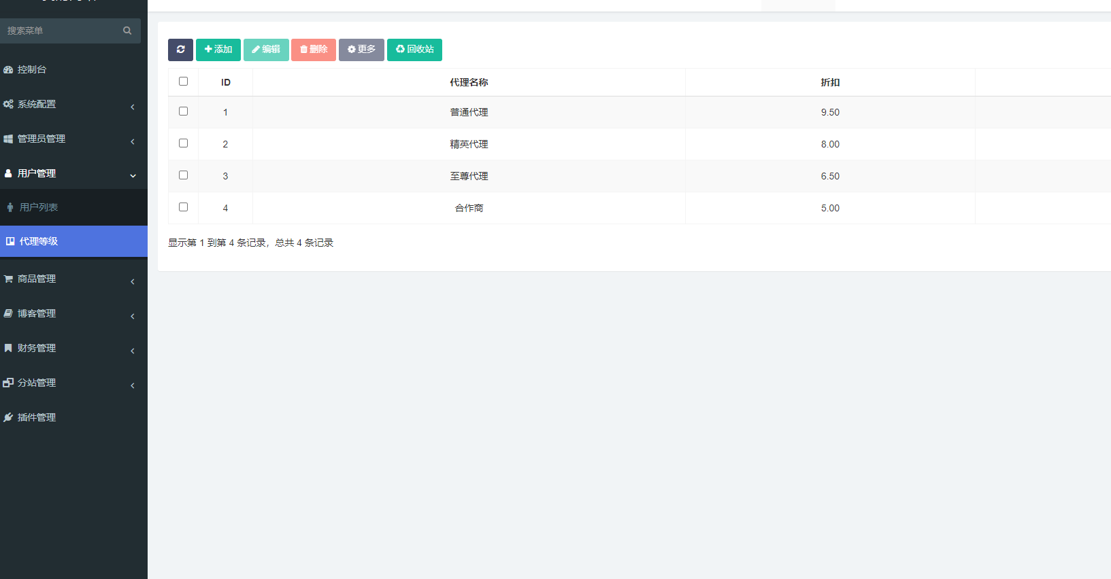Click the plug icon for 插件管理
1111x579 pixels.
point(8,417)
